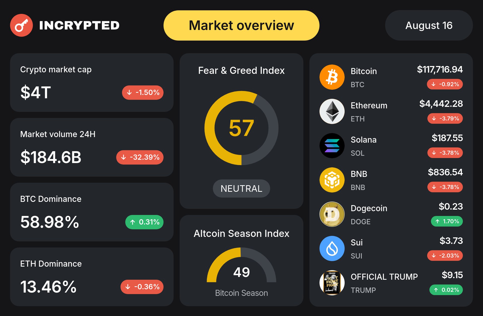Open the Market overview yellow button
This screenshot has height=316, width=483.
pos(242,25)
